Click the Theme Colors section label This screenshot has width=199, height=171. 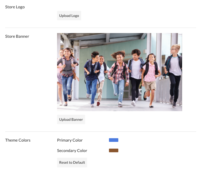[x=18, y=140]
